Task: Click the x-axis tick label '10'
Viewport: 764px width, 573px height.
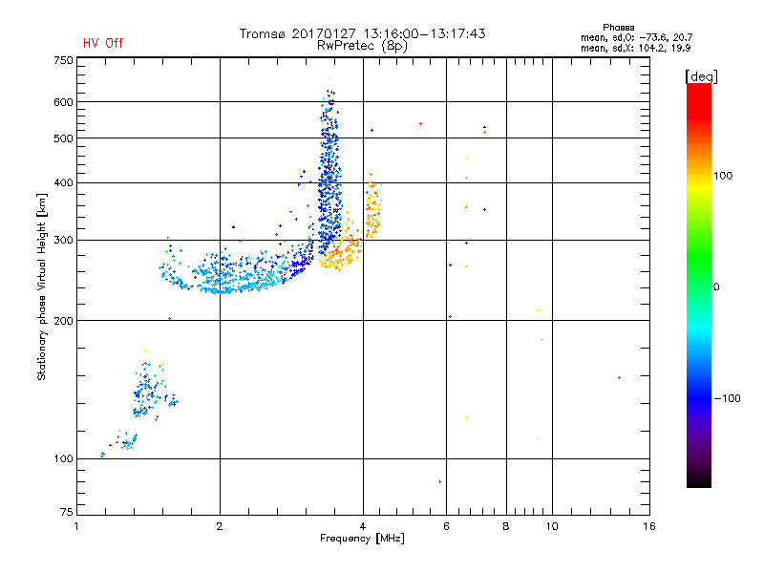Action: [552, 526]
